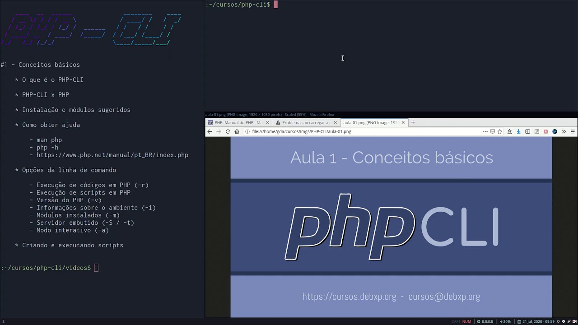The height and width of the screenshot is (325, 578).
Task: Open a new Firefox tab
Action: pyautogui.click(x=413, y=122)
